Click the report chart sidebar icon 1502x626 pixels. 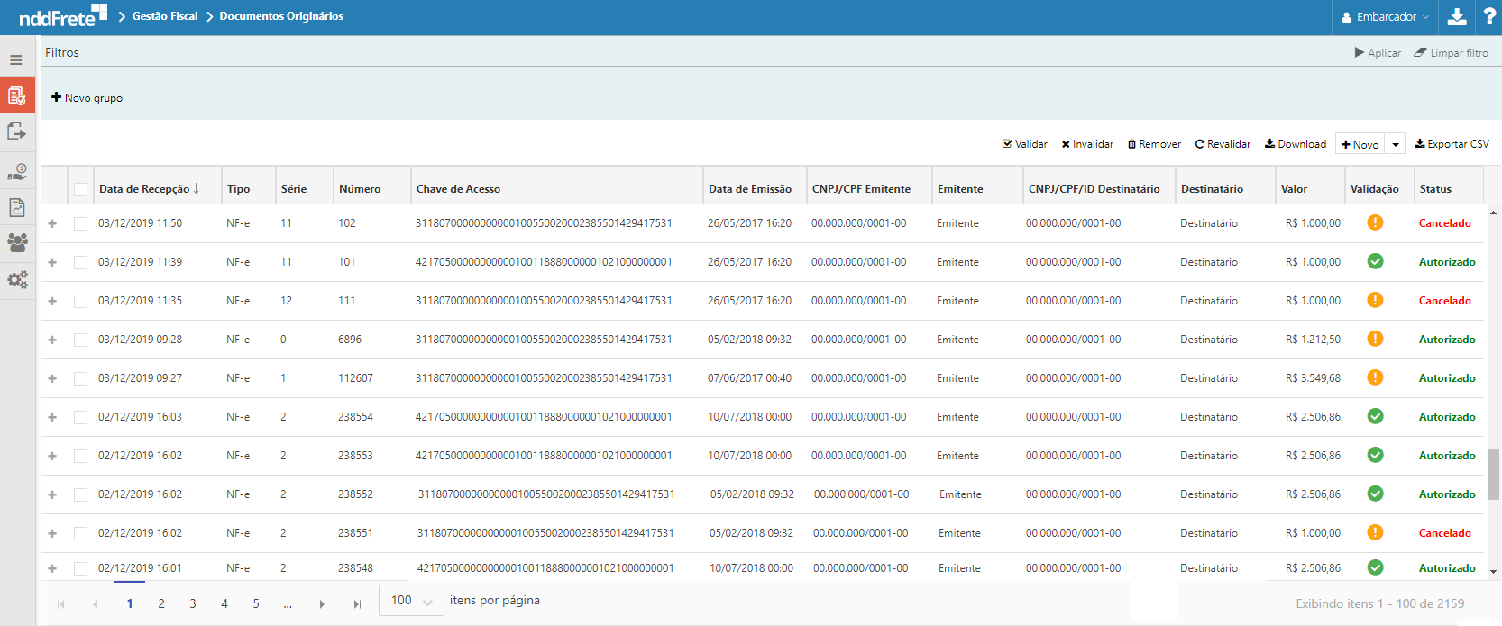click(17, 207)
